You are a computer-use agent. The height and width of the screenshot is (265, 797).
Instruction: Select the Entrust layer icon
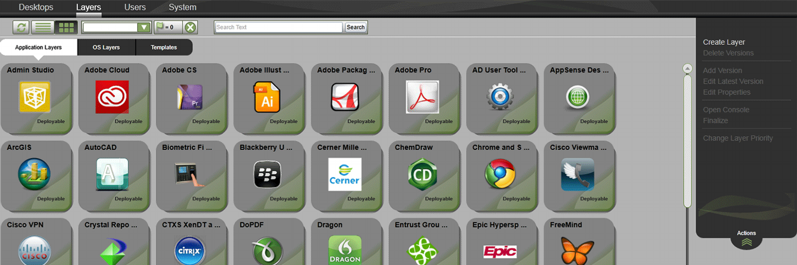pos(422,251)
